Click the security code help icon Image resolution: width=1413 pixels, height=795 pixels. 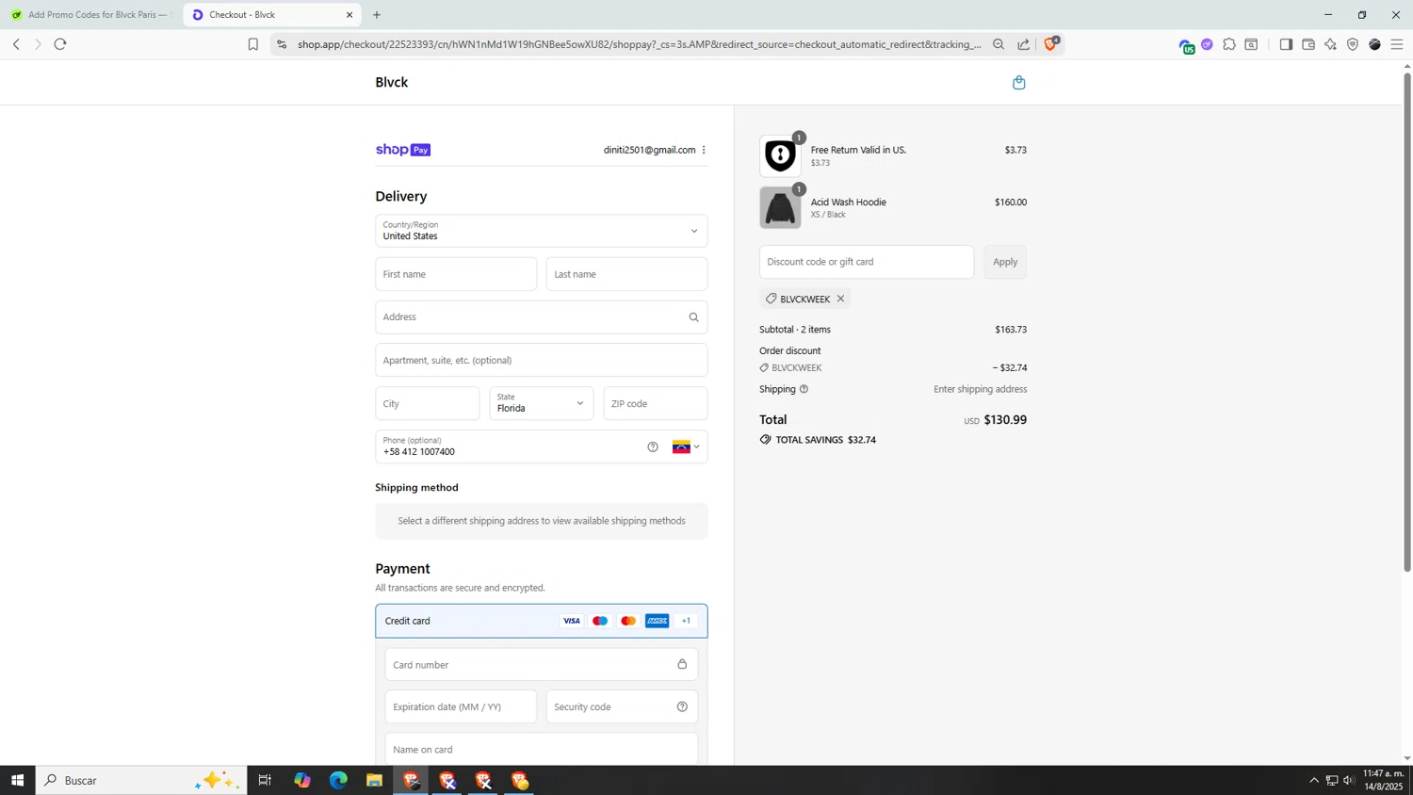tap(682, 706)
